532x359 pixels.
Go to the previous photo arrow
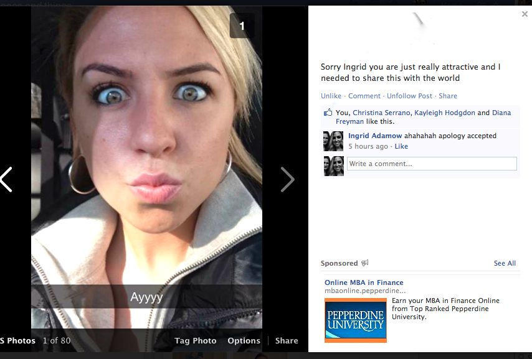coord(6,179)
